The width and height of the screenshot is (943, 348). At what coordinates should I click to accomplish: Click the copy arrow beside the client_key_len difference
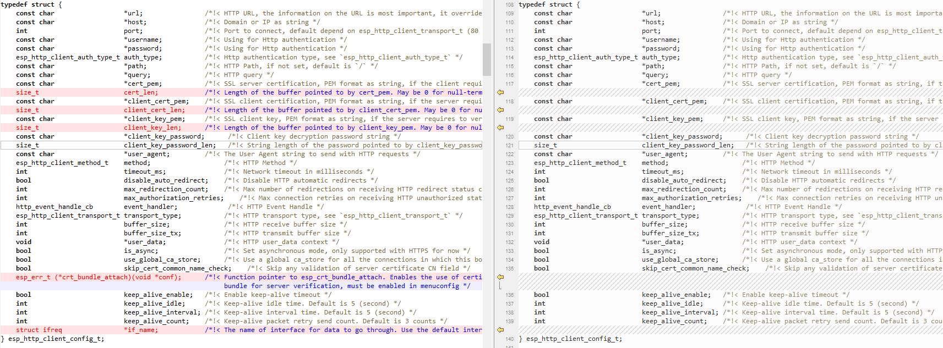pyautogui.click(x=500, y=128)
